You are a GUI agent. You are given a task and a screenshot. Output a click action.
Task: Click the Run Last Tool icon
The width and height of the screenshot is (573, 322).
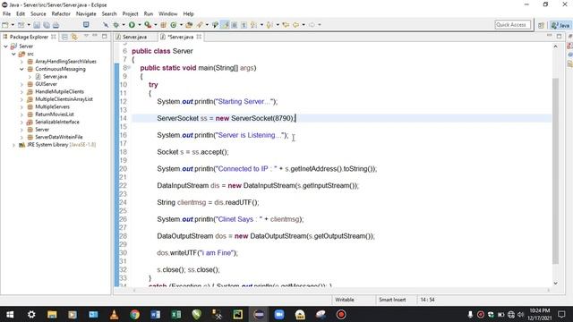(148, 25)
